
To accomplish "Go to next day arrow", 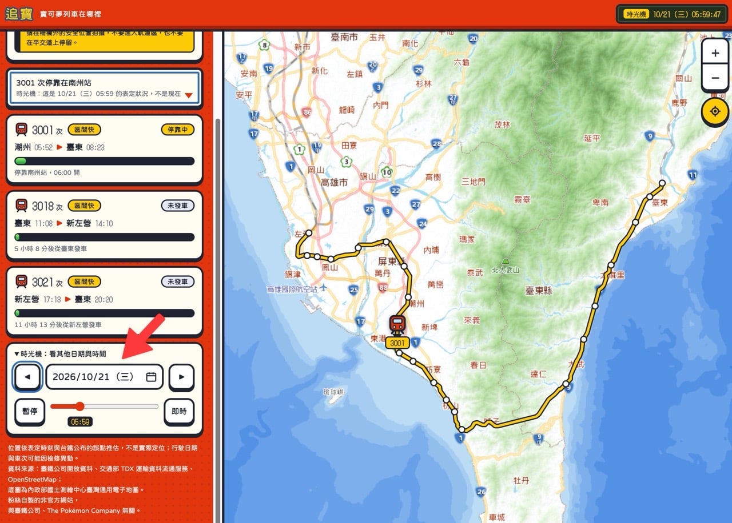I will pyautogui.click(x=181, y=377).
